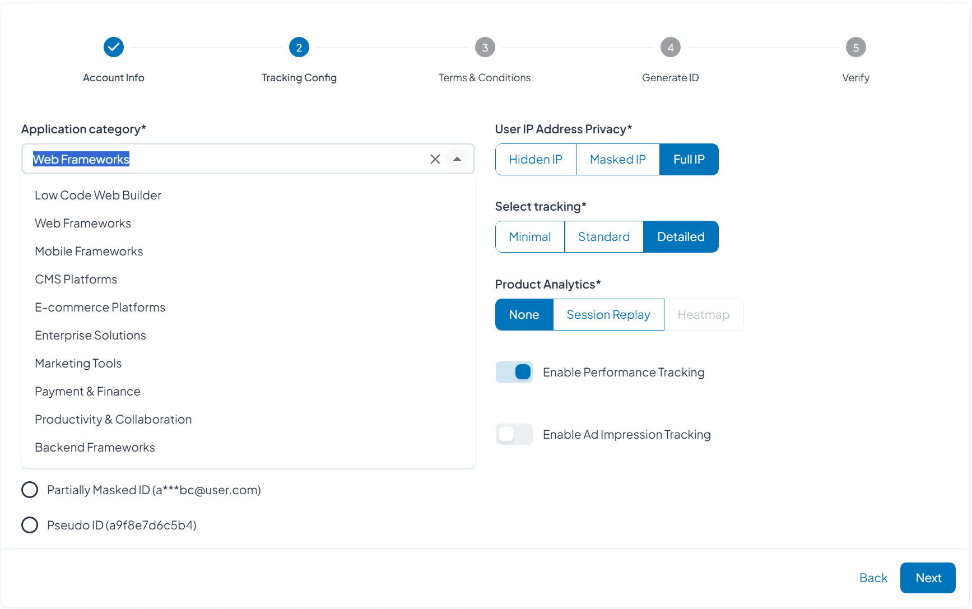This screenshot has width=972, height=609.
Task: Disable Performance Tracking switch
Action: pos(514,372)
